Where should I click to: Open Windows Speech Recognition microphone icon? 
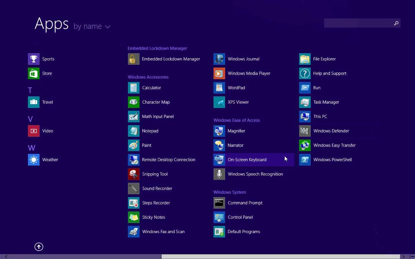(x=219, y=174)
